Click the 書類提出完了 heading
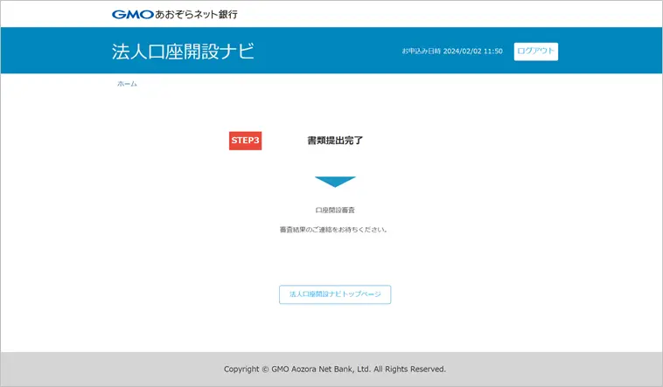 pyautogui.click(x=335, y=140)
